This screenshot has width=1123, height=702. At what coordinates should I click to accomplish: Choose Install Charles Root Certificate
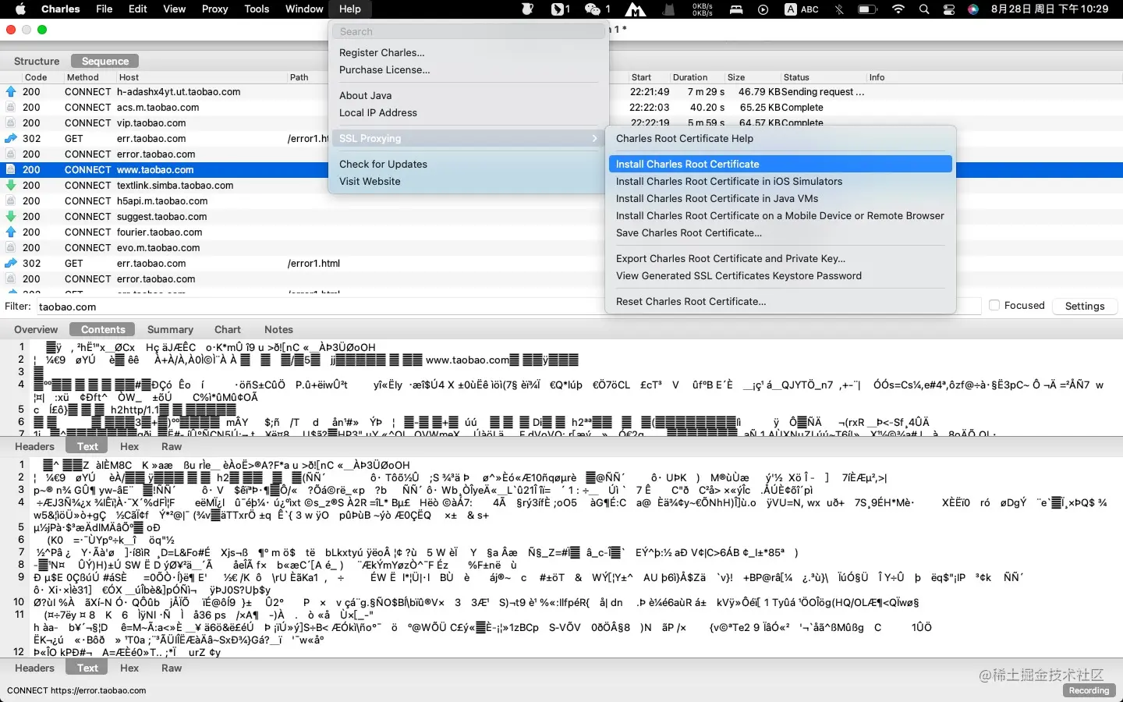[x=780, y=164]
